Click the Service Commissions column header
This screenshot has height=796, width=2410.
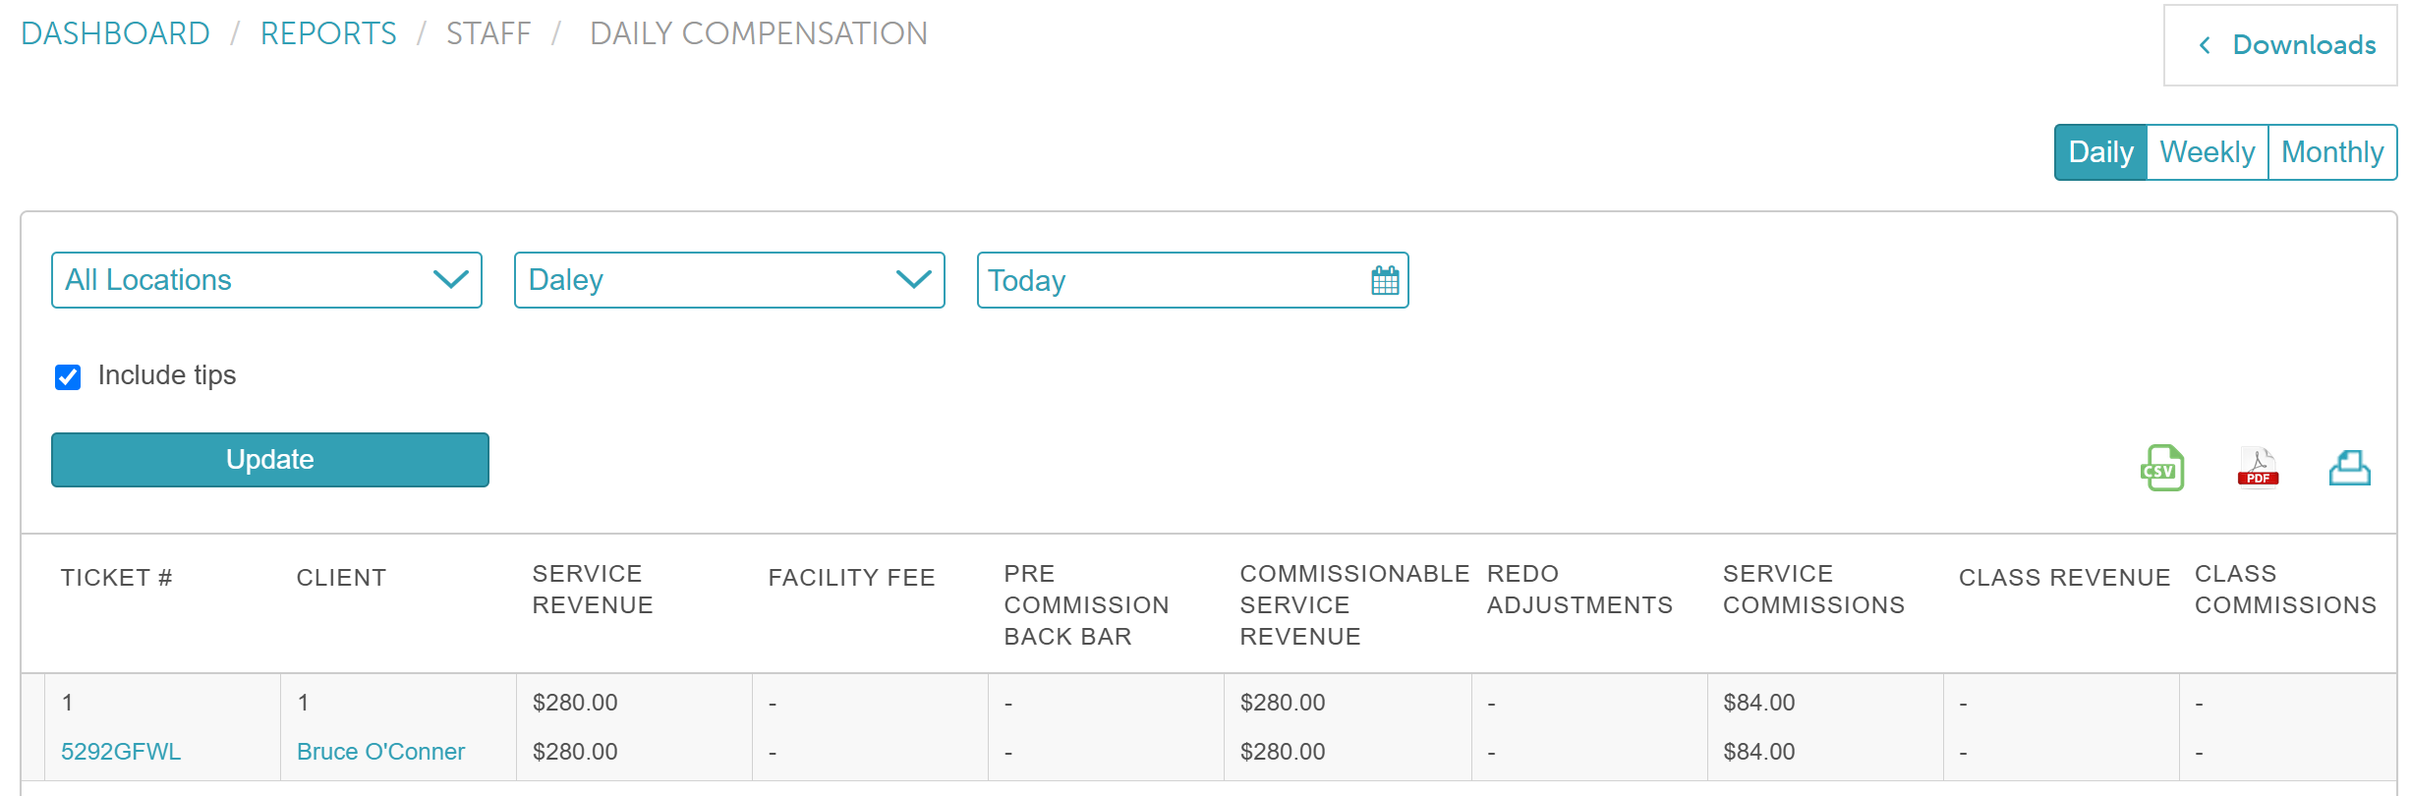1813,590
